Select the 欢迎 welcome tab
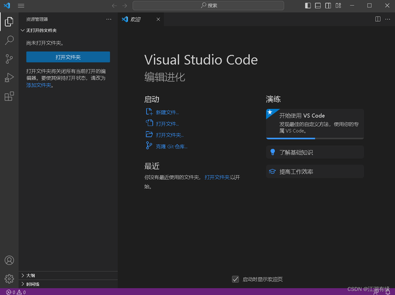 (135, 19)
